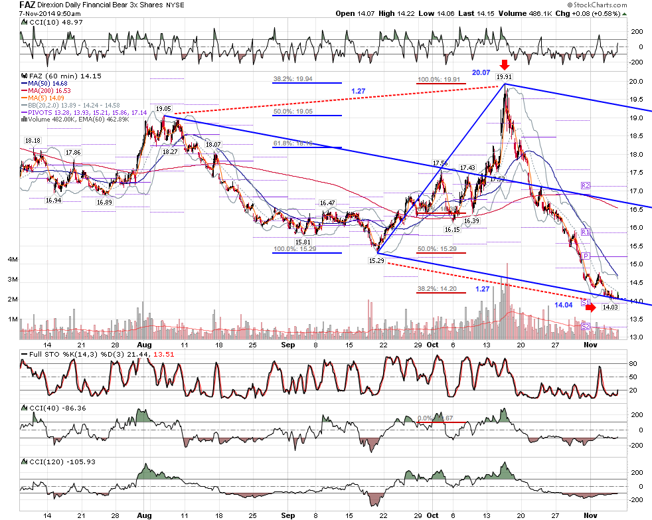
Task: Click the CCI(40) indicator legend icon
Action: [25, 408]
